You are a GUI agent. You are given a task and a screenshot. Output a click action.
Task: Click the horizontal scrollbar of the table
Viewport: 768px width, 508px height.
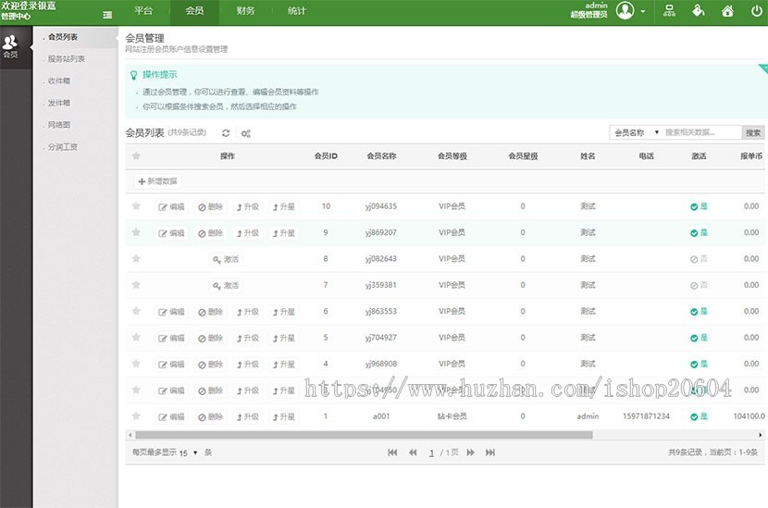(364, 435)
